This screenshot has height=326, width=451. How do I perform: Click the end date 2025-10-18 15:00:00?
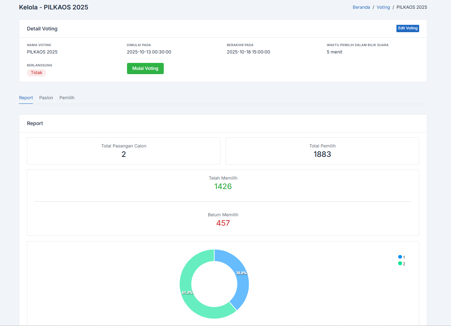tap(248, 52)
